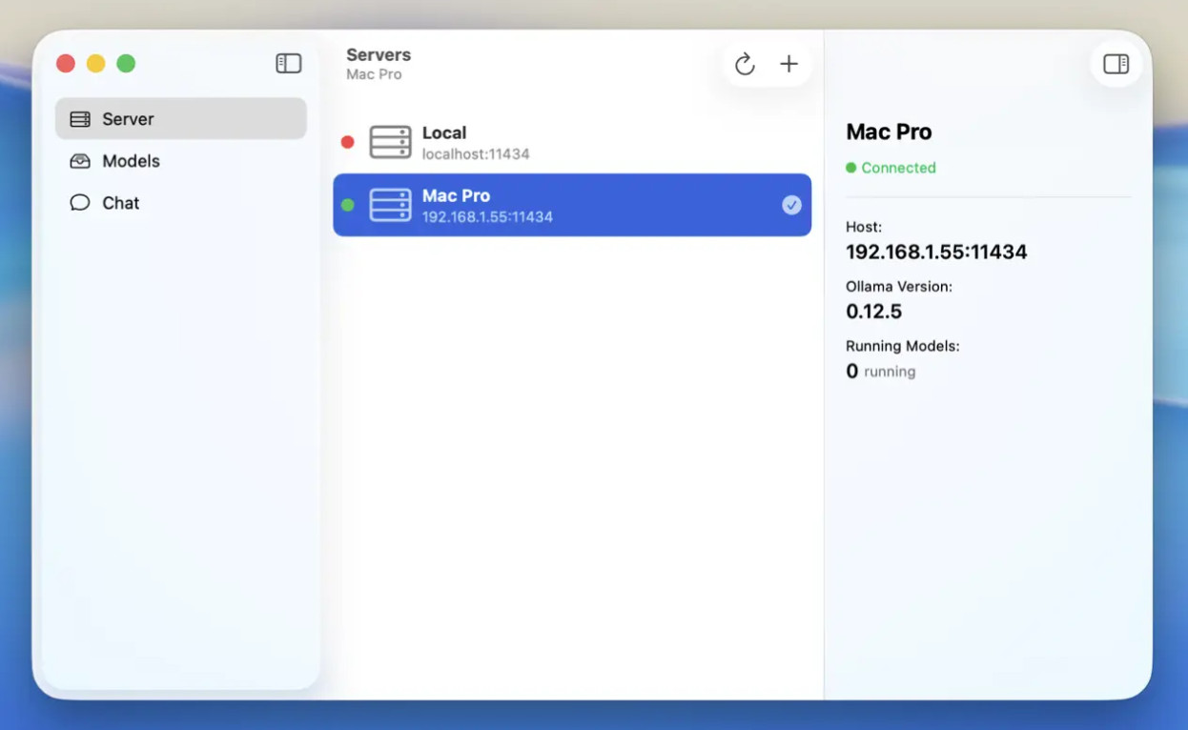Viewport: 1188px width, 730px height.
Task: Select the Local server row
Action: tap(572, 142)
